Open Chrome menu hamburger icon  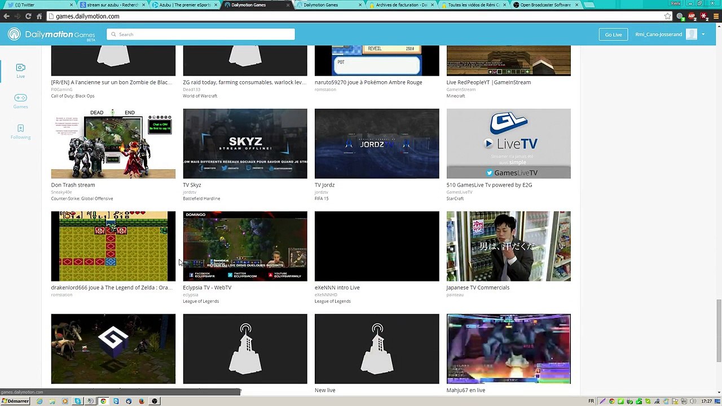click(x=716, y=16)
